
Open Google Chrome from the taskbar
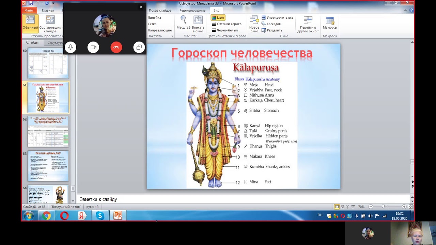[47, 216]
